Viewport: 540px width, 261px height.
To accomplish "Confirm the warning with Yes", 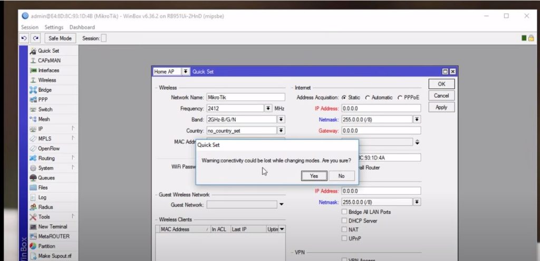I will coord(314,176).
